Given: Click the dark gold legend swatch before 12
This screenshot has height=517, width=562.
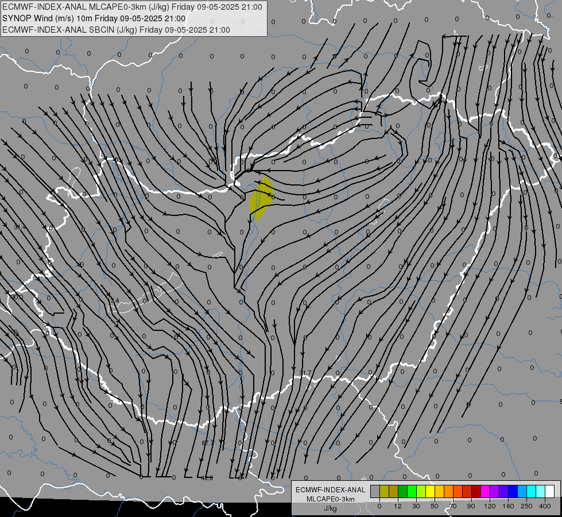Looking at the screenshot, I should tap(394, 491).
